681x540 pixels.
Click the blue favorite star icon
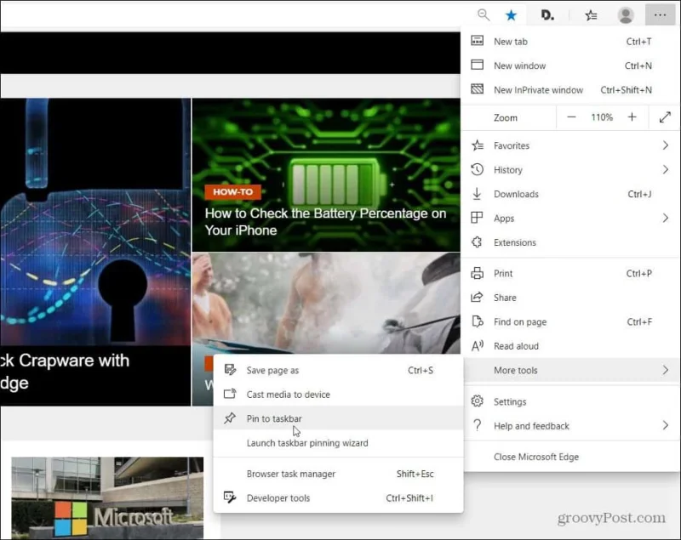coord(512,15)
